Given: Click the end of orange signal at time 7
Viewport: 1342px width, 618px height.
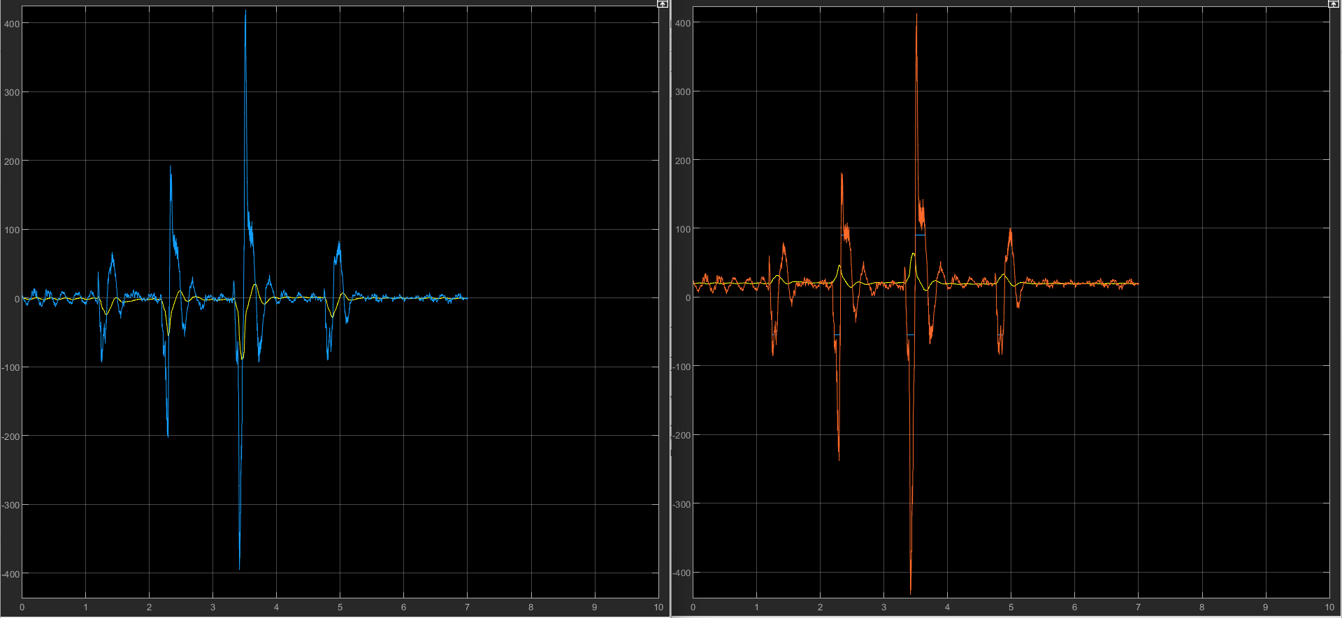Looking at the screenshot, I should coord(1137,284).
